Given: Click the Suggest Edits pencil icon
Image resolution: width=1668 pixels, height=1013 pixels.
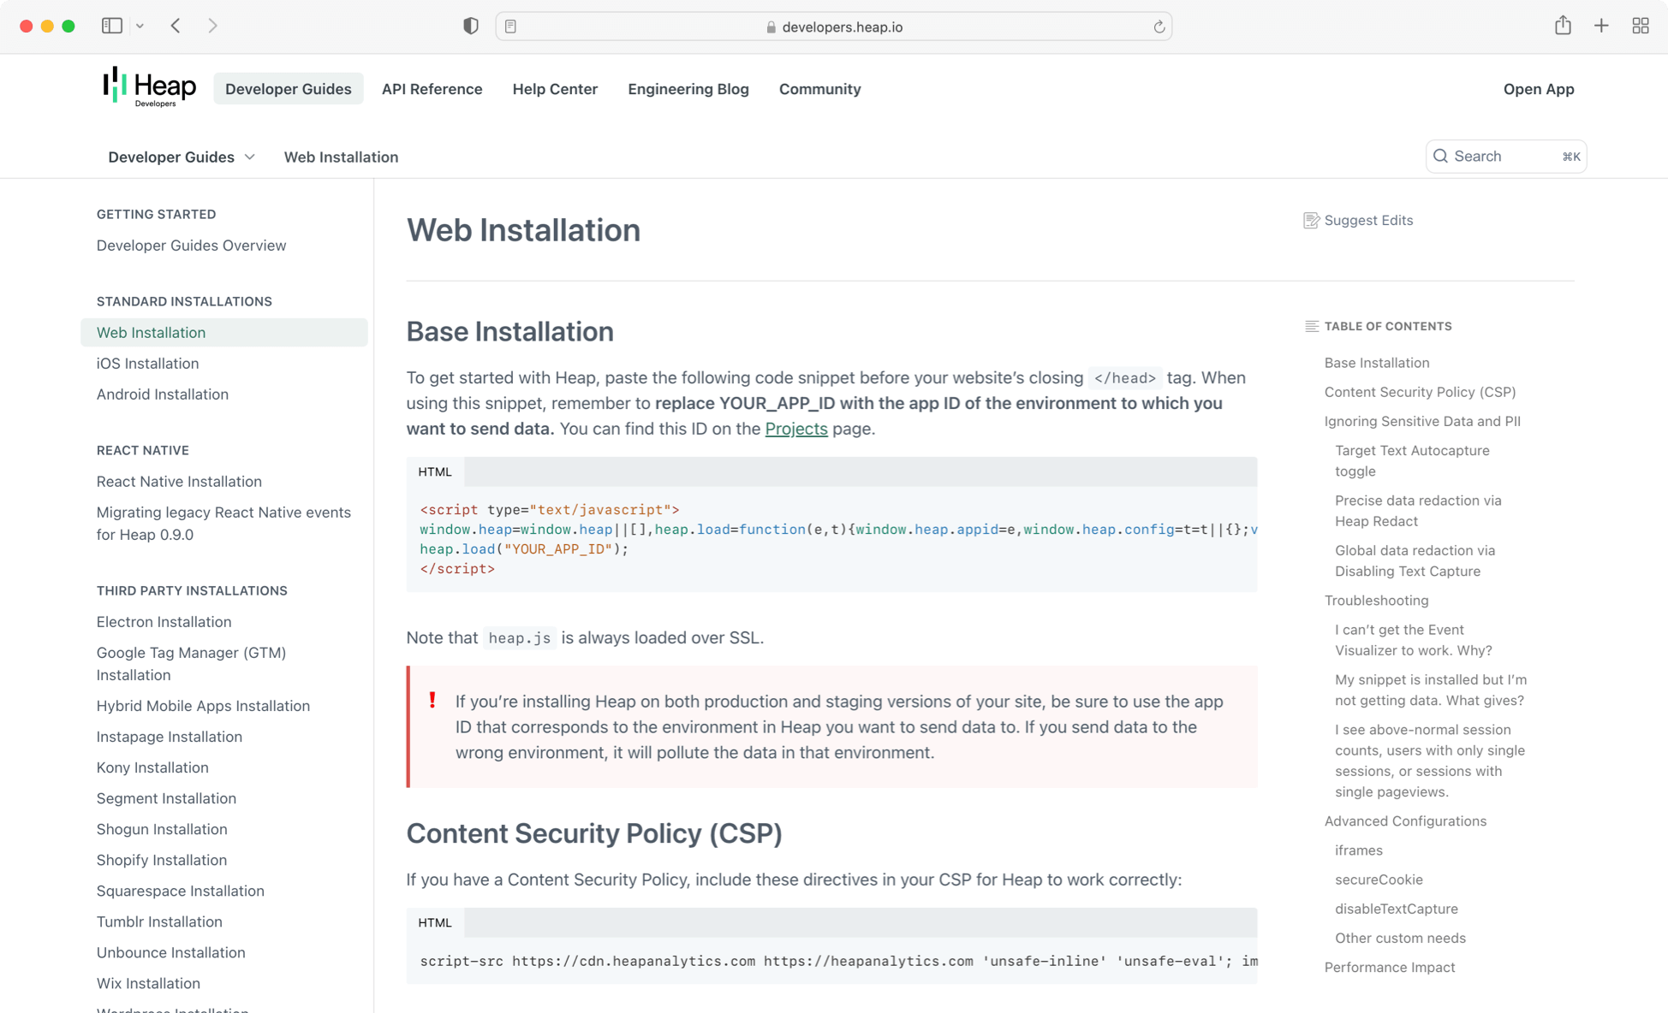Looking at the screenshot, I should pos(1311,221).
